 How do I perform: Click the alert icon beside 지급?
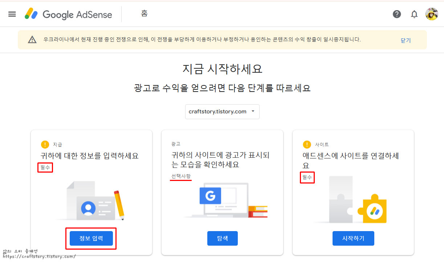pyautogui.click(x=45, y=144)
